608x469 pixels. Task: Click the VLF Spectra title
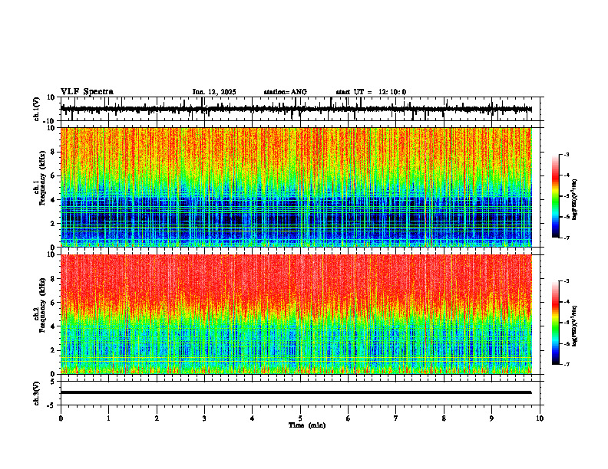pos(87,92)
